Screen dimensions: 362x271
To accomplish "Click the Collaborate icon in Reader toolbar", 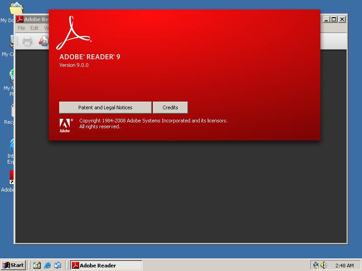I will pyautogui.click(x=43, y=41).
